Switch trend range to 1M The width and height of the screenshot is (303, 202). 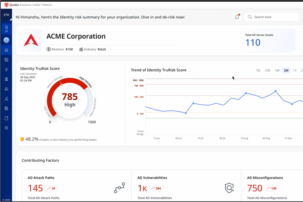277,70
